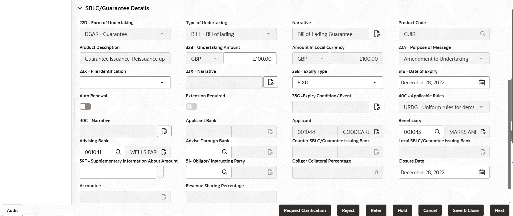Open the 35G Expiry Condition/Event edit icon
This screenshot has width=513, height=216.
point(377,107)
